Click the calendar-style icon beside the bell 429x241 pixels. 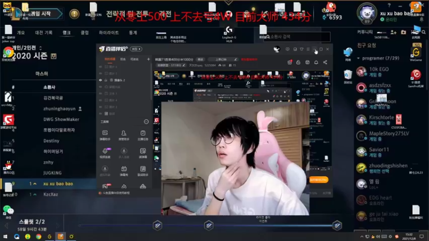pos(307,62)
